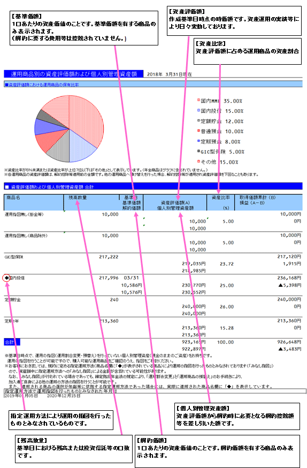The width and height of the screenshot is (307, 468).
Task: Click the asset ratio 26.00
Action: point(227,307)
